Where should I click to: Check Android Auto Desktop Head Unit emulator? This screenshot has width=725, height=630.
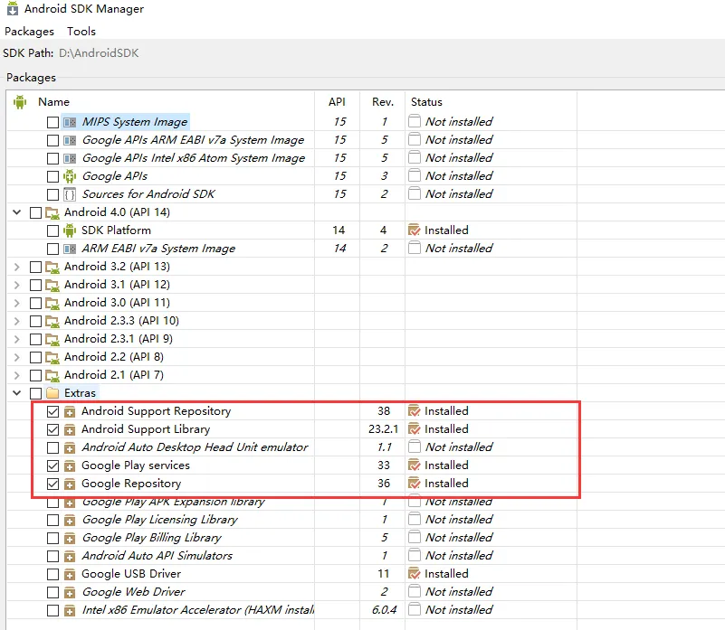point(52,447)
